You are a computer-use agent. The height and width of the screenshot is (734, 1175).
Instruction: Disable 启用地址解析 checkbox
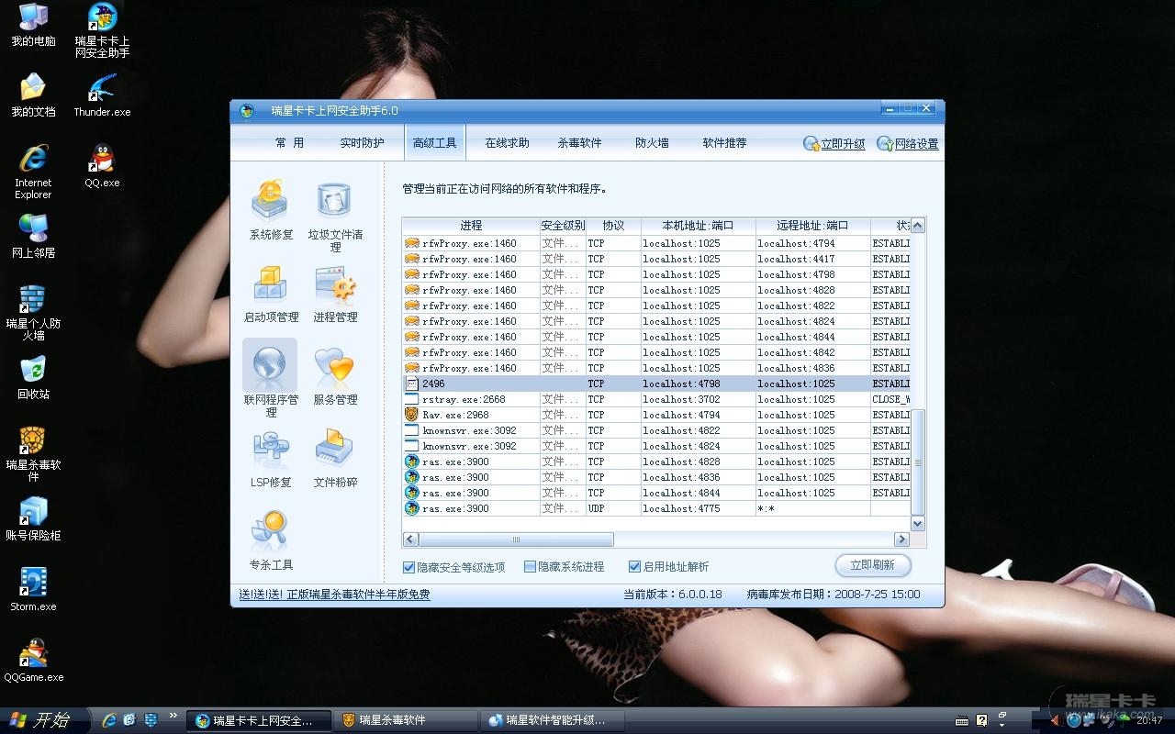634,567
